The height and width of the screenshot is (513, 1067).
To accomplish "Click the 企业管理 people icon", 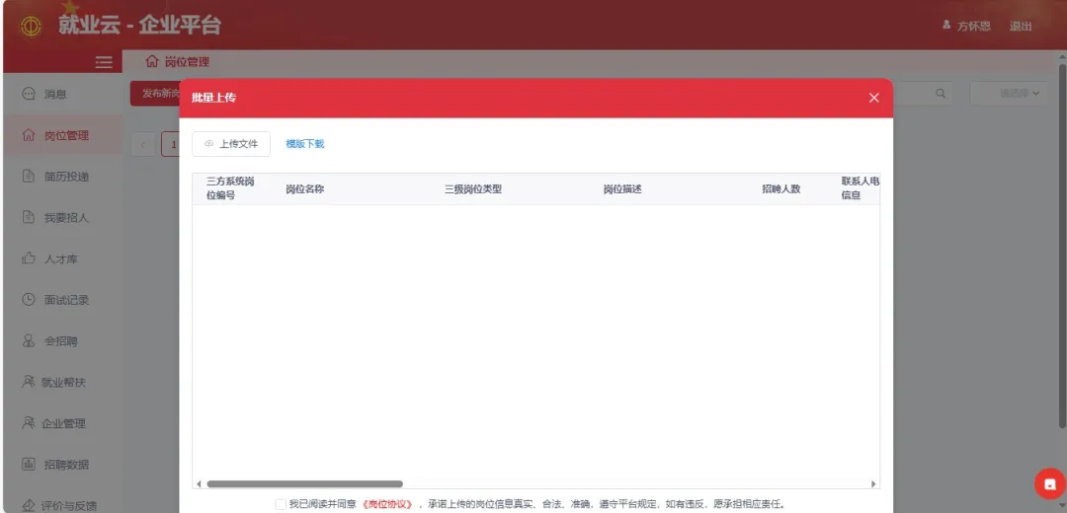I will 29,423.
